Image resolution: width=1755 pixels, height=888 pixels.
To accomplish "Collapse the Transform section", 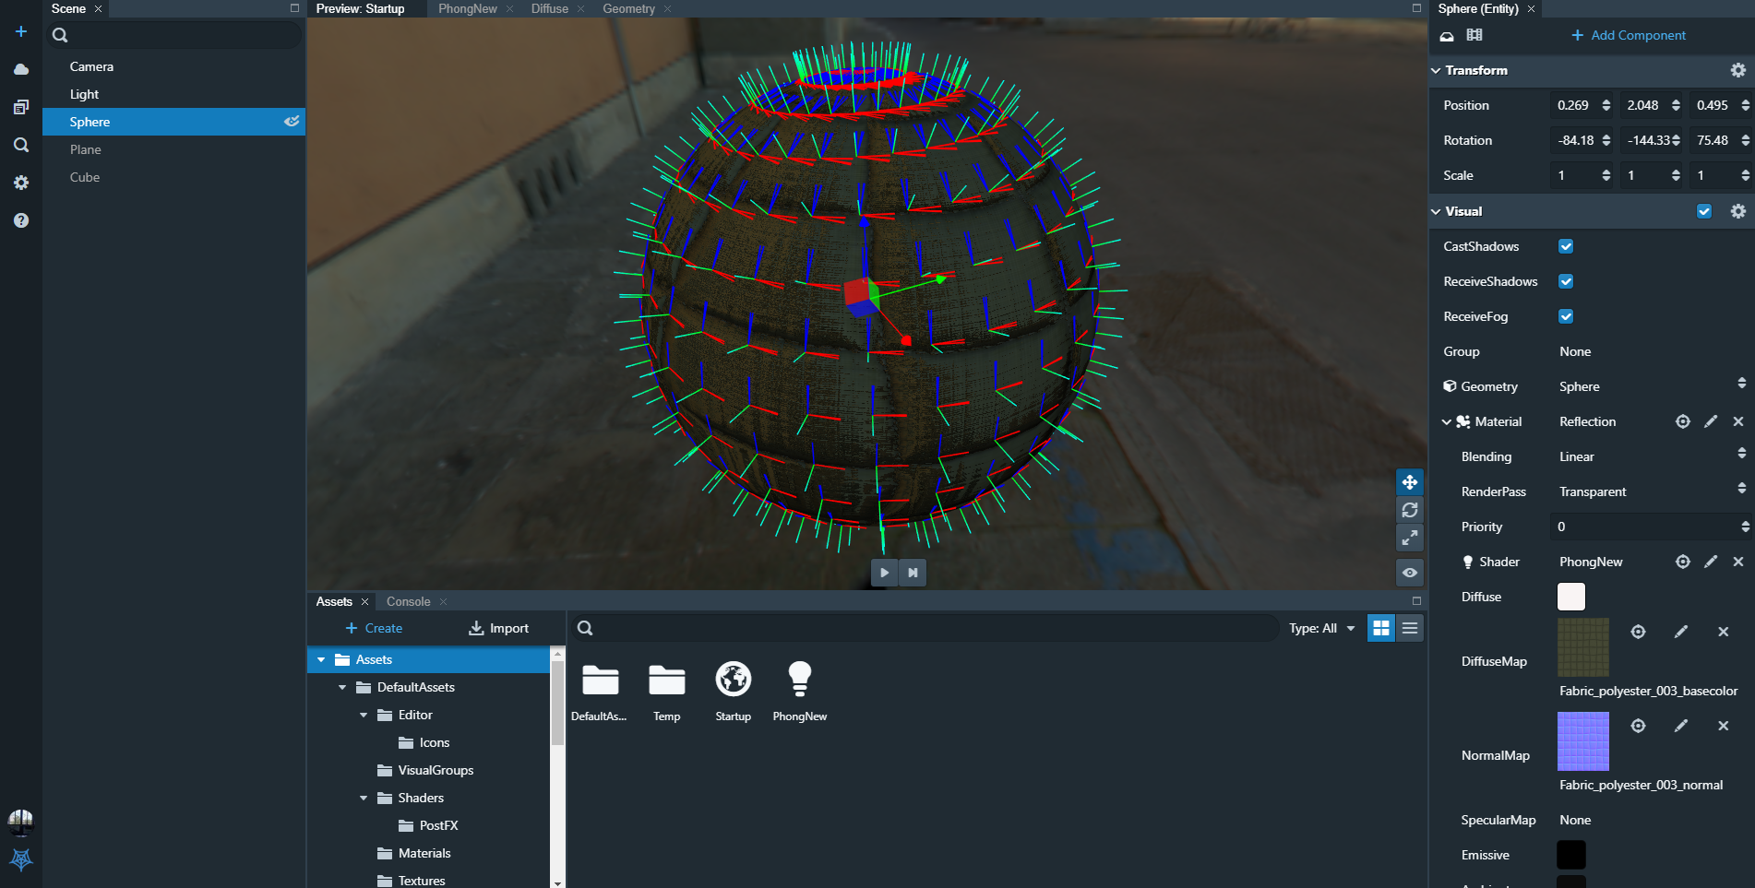I will point(1436,70).
